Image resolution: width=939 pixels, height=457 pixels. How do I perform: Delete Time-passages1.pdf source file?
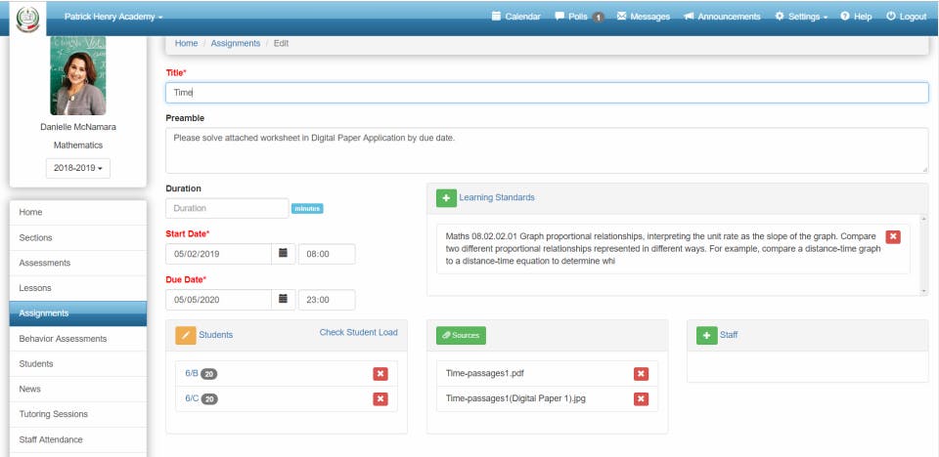coord(641,374)
